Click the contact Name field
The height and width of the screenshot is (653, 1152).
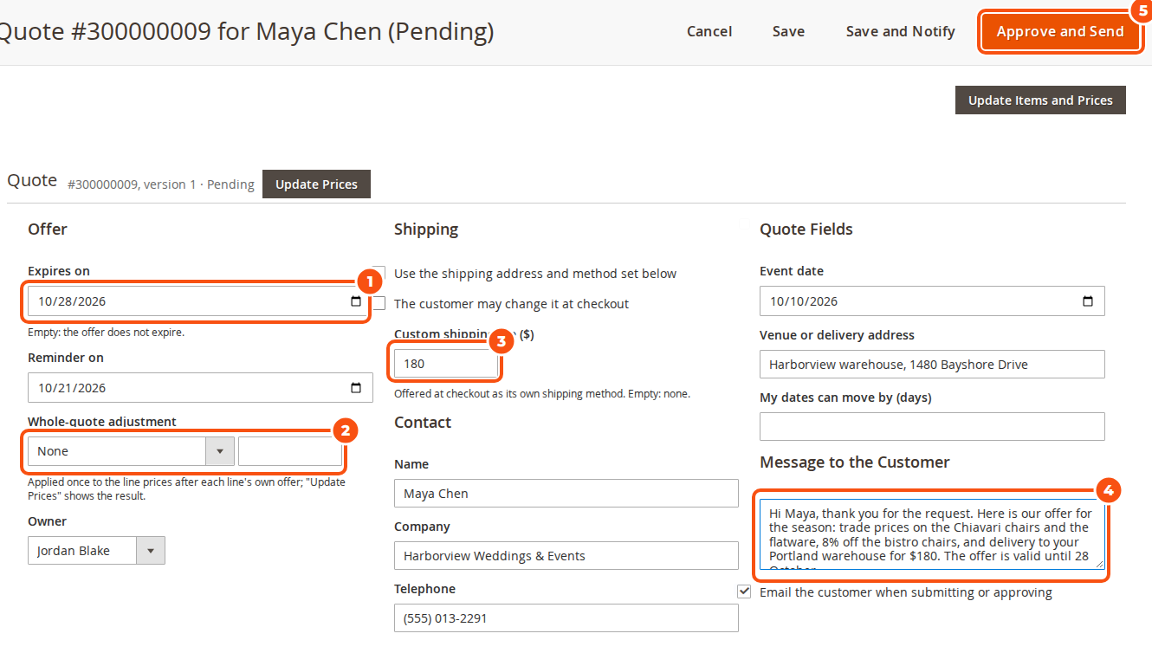click(566, 494)
